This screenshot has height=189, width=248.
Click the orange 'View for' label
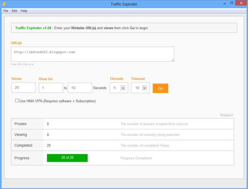pos(46,79)
